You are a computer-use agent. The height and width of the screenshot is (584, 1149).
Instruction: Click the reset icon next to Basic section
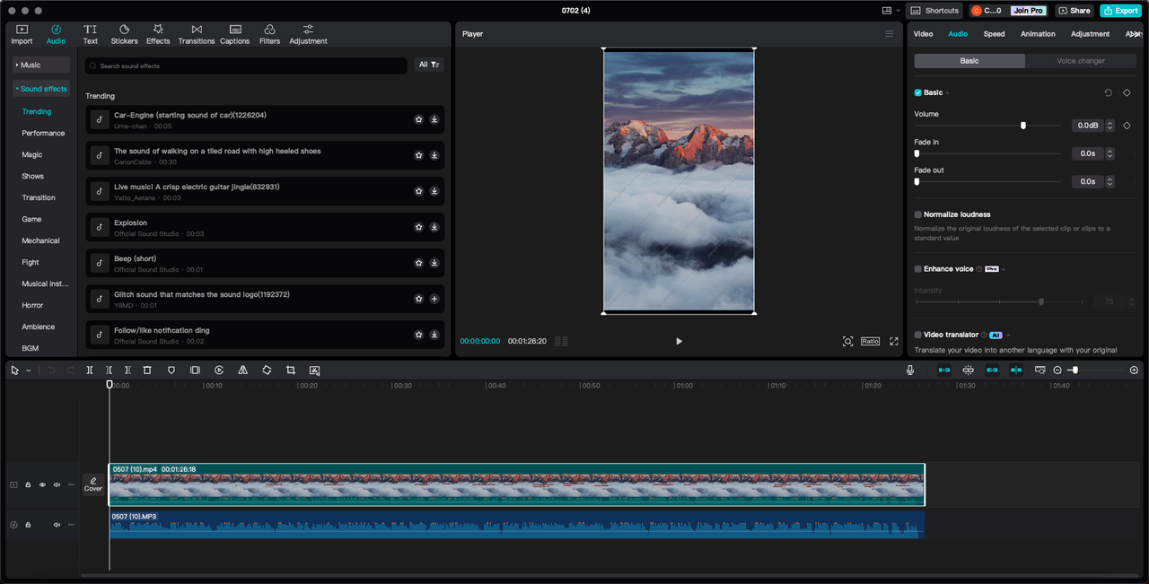point(1109,92)
